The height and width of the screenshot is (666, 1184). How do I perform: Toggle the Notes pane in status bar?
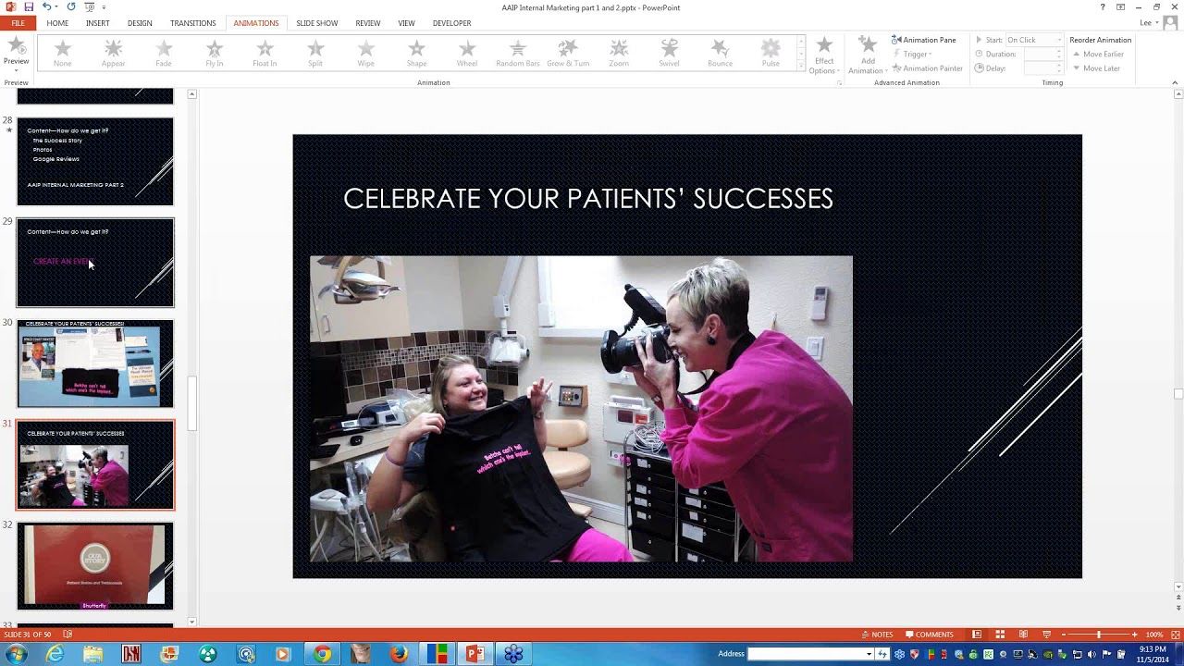click(877, 635)
